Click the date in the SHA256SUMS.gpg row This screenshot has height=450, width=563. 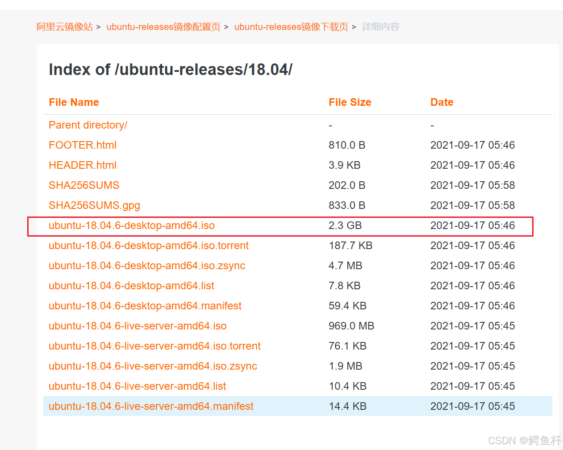[x=472, y=205]
